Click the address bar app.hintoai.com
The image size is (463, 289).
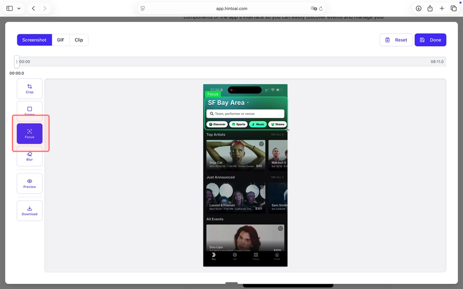pos(231,8)
